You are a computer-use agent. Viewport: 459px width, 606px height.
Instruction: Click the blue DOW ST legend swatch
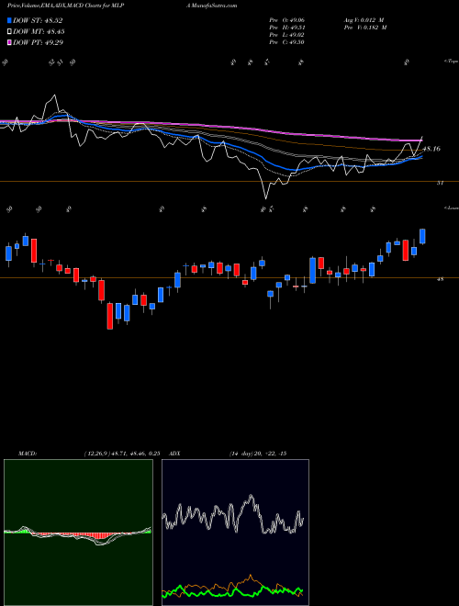pos(9,20)
